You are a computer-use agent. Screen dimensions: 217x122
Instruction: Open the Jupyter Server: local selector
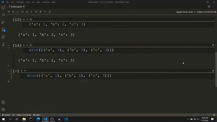click(x=185, y=12)
